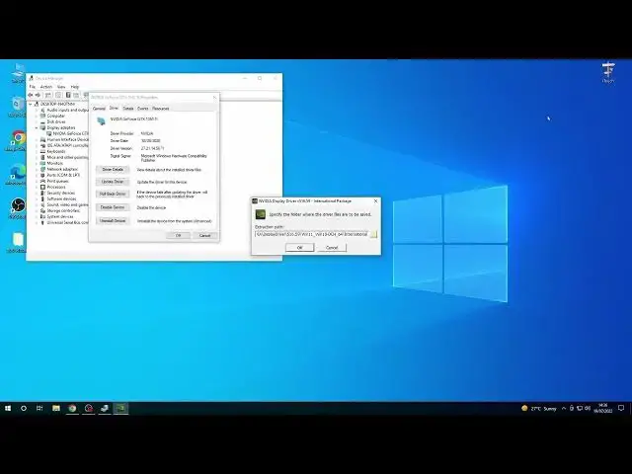Select the Storage controllers item

pos(59,210)
